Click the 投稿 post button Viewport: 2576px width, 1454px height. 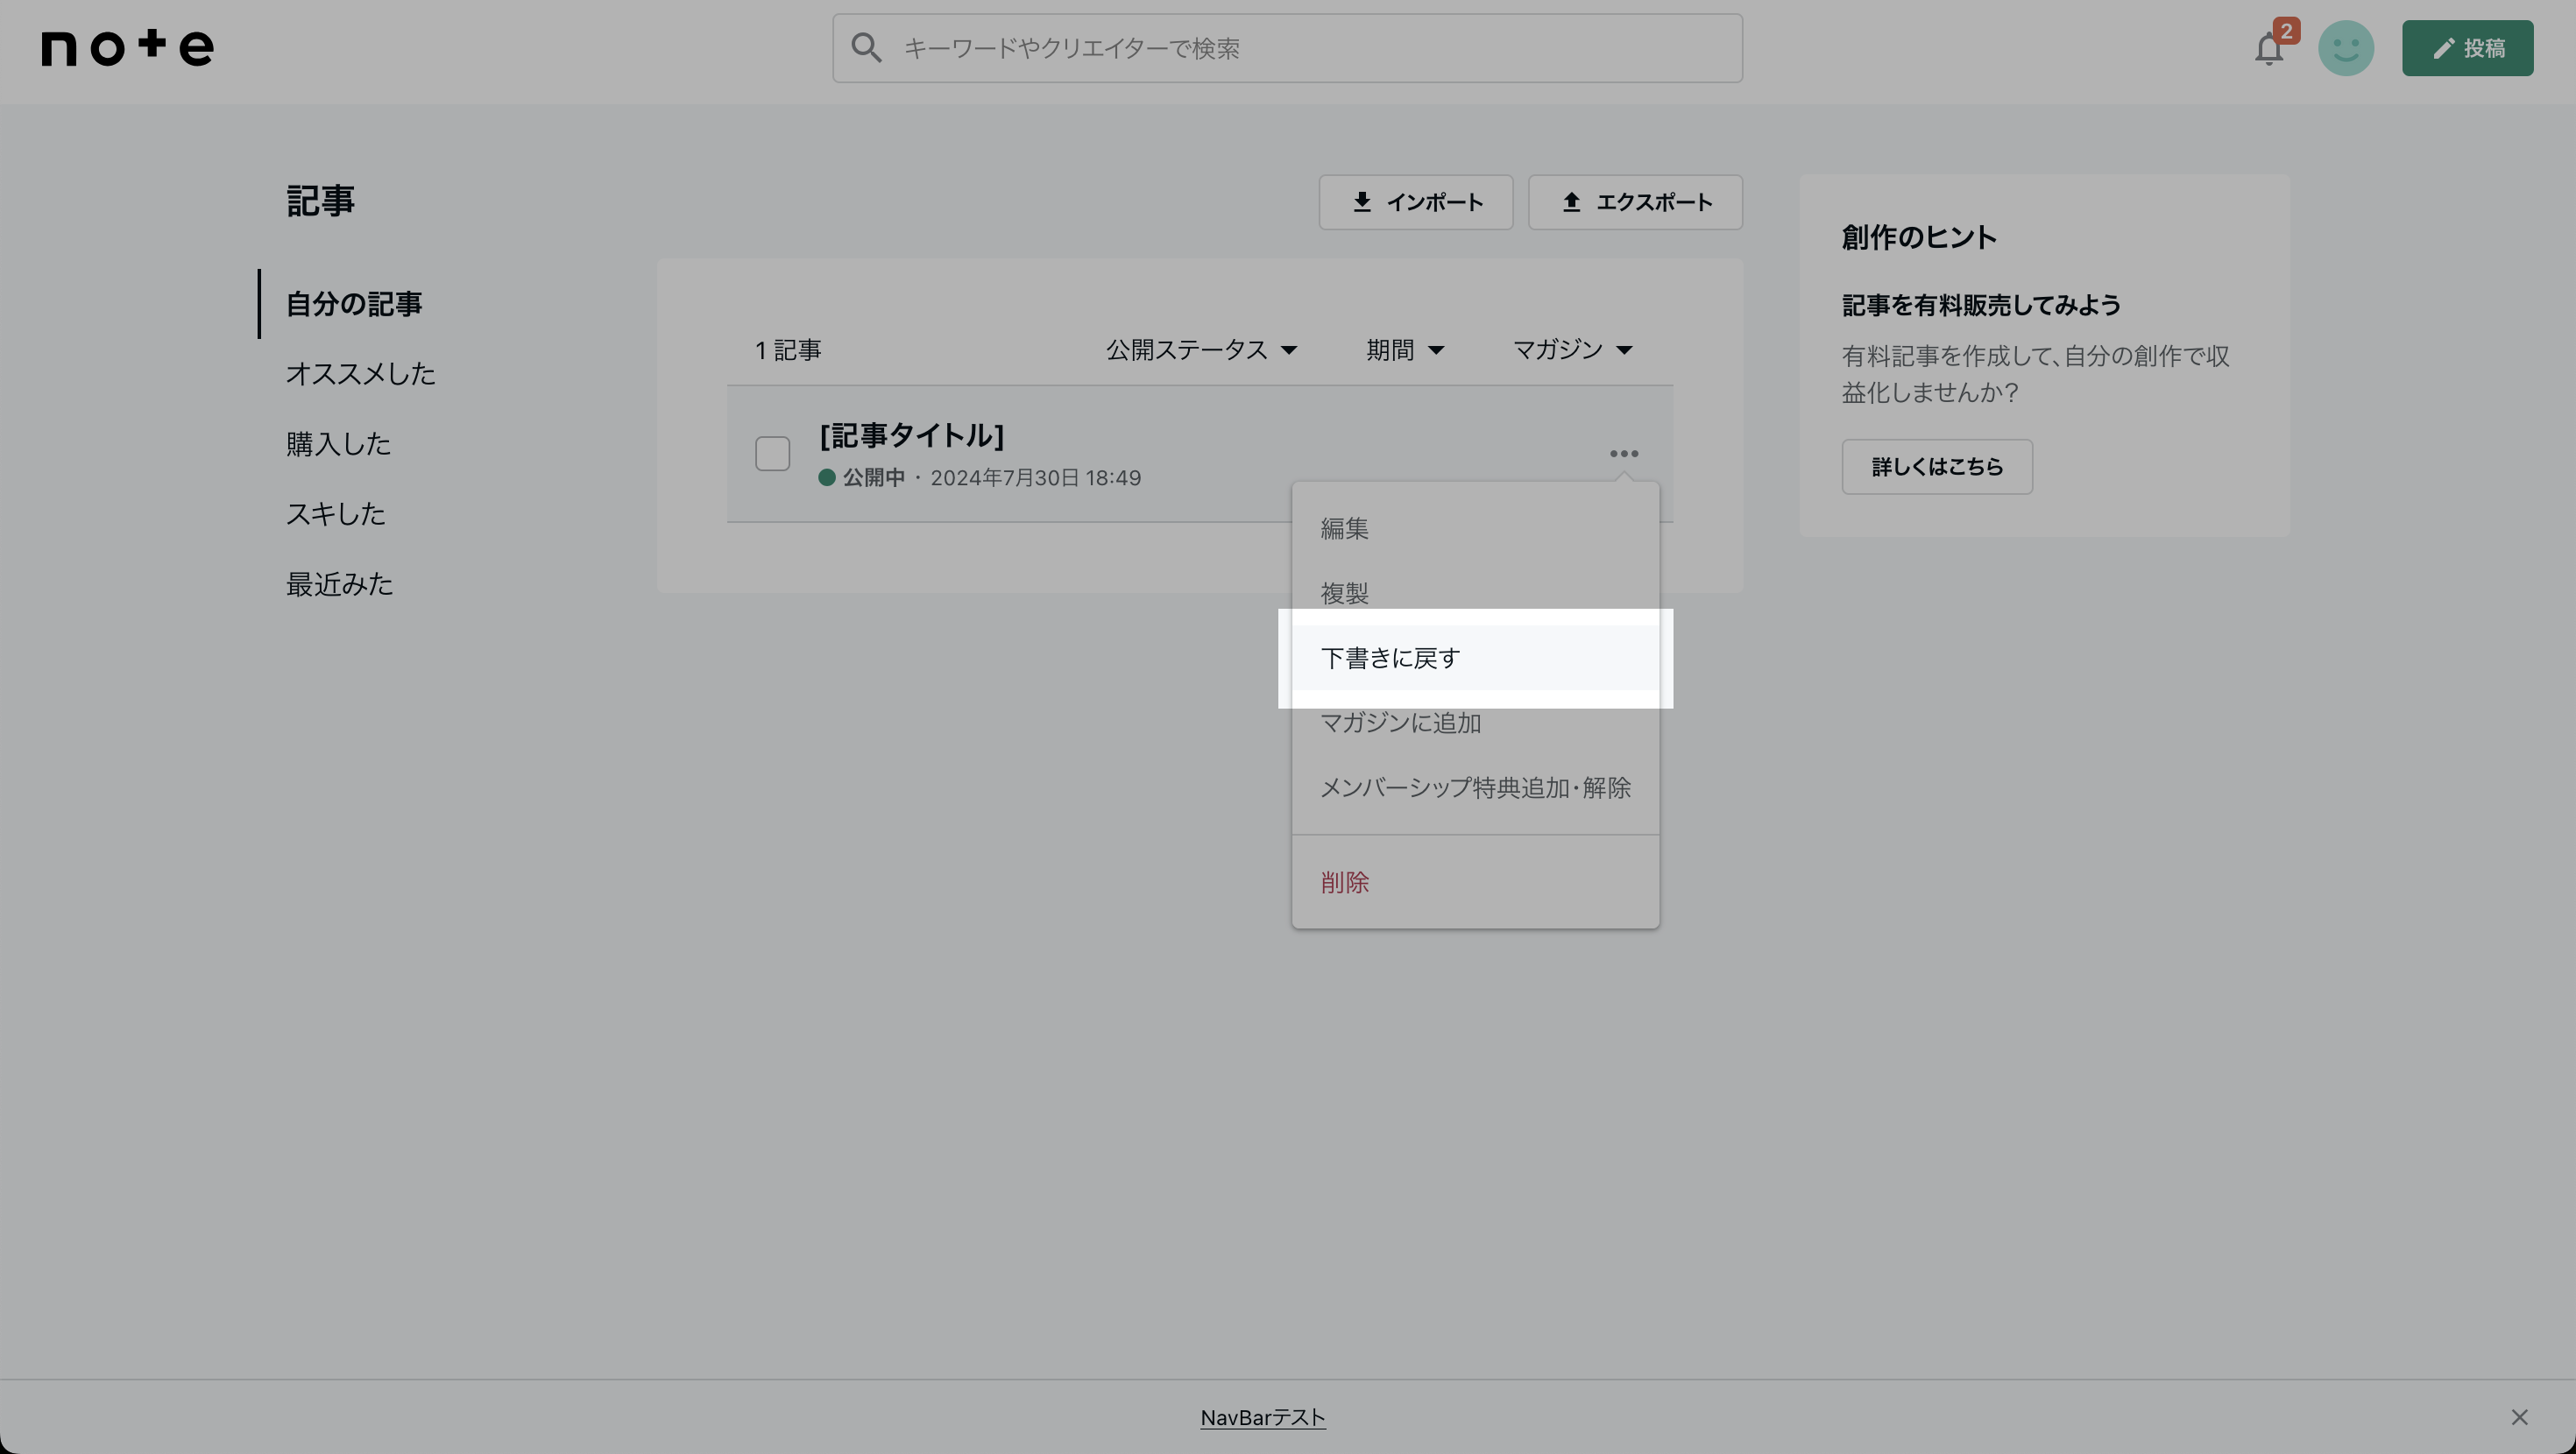[x=2467, y=48]
